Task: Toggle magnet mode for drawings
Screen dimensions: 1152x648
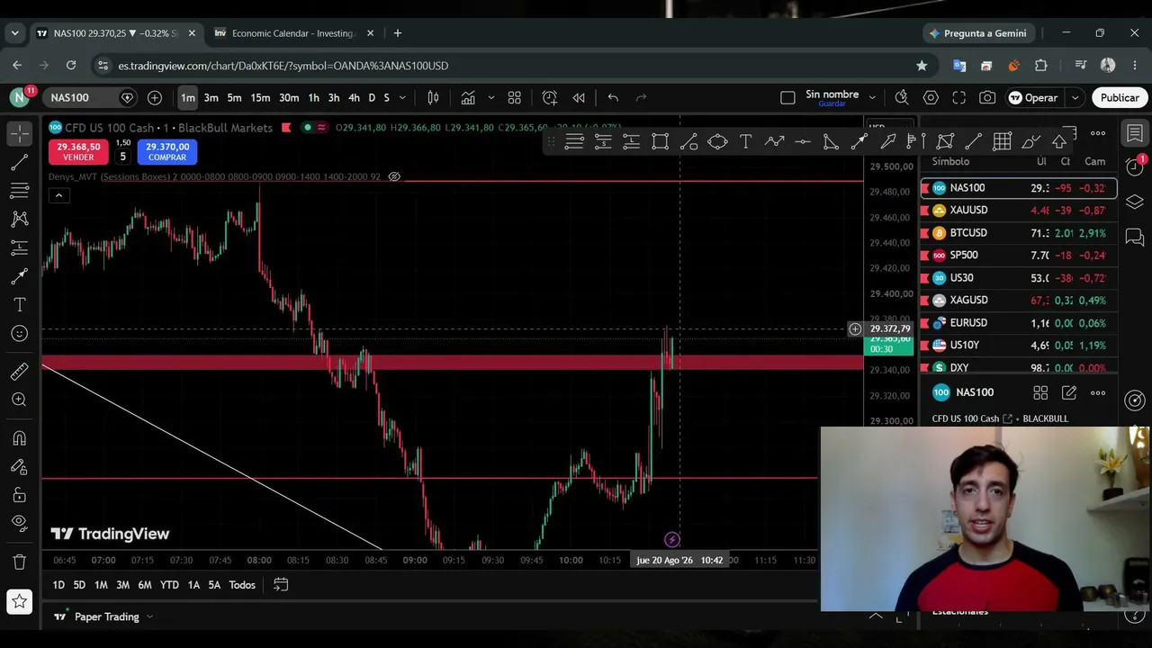Action: coord(19,438)
